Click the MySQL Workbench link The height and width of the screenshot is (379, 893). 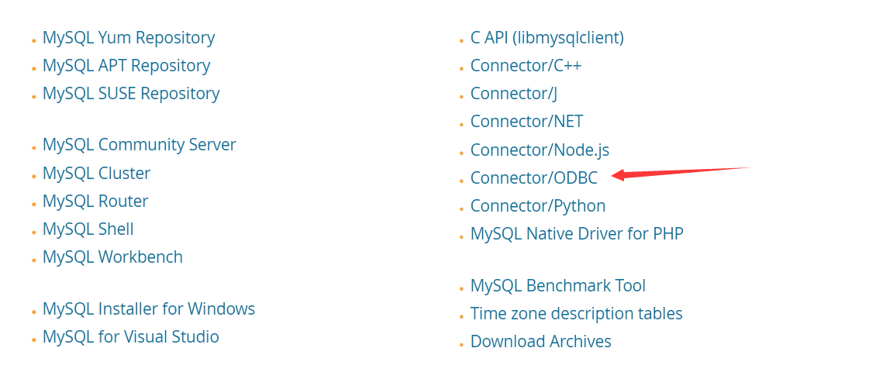(112, 257)
